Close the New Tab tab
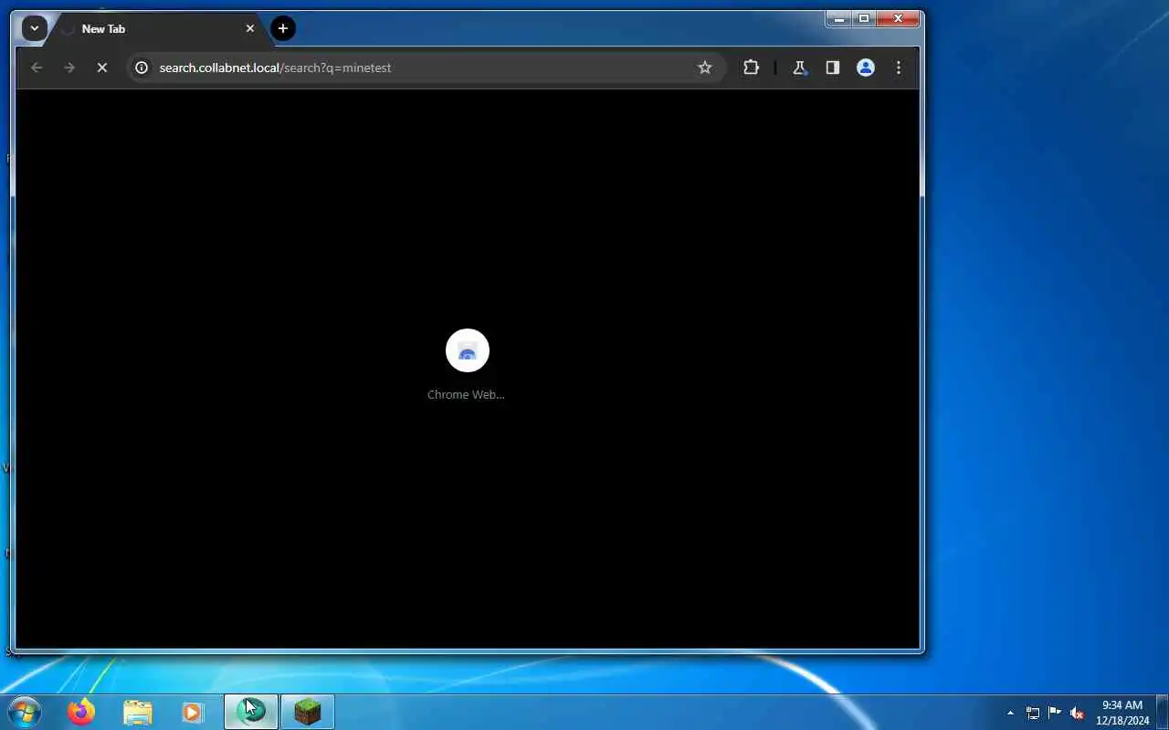 pyautogui.click(x=250, y=28)
